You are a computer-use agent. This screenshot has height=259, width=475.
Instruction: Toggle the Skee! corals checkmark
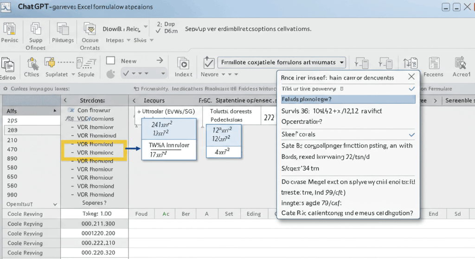[412, 134]
